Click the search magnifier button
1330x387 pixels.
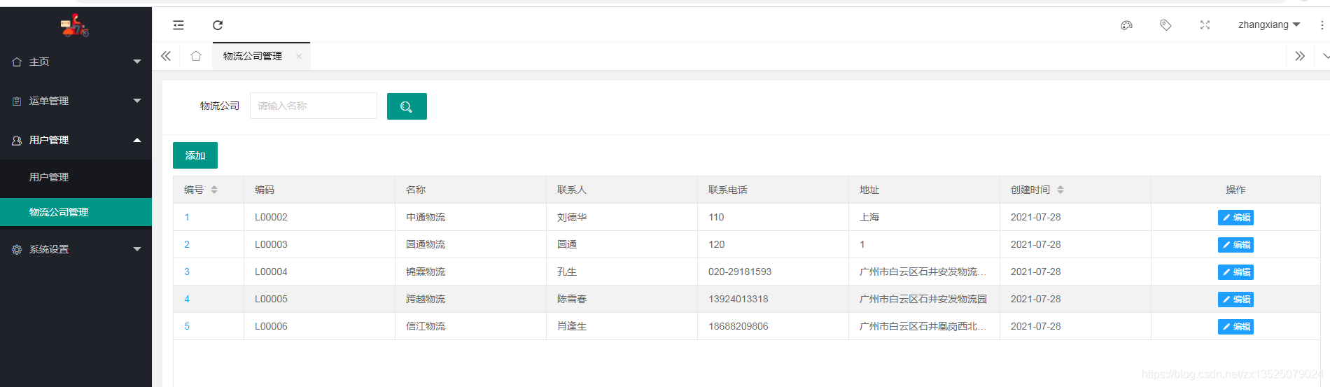pyautogui.click(x=407, y=106)
